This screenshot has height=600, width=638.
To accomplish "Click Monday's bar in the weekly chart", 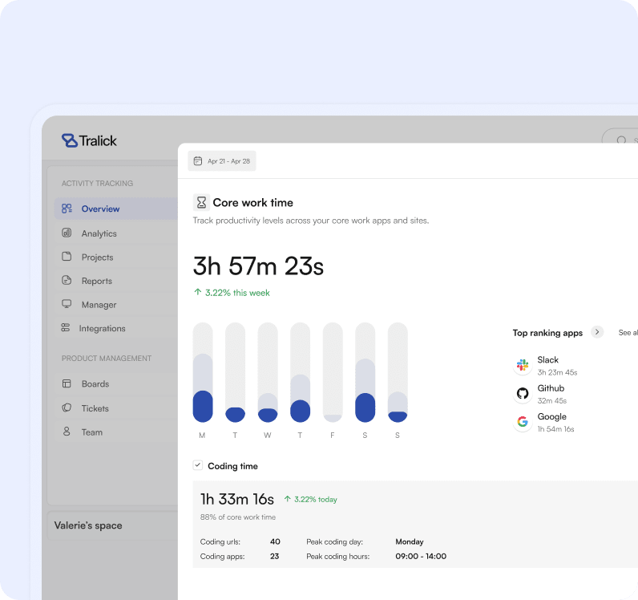I will click(x=203, y=373).
